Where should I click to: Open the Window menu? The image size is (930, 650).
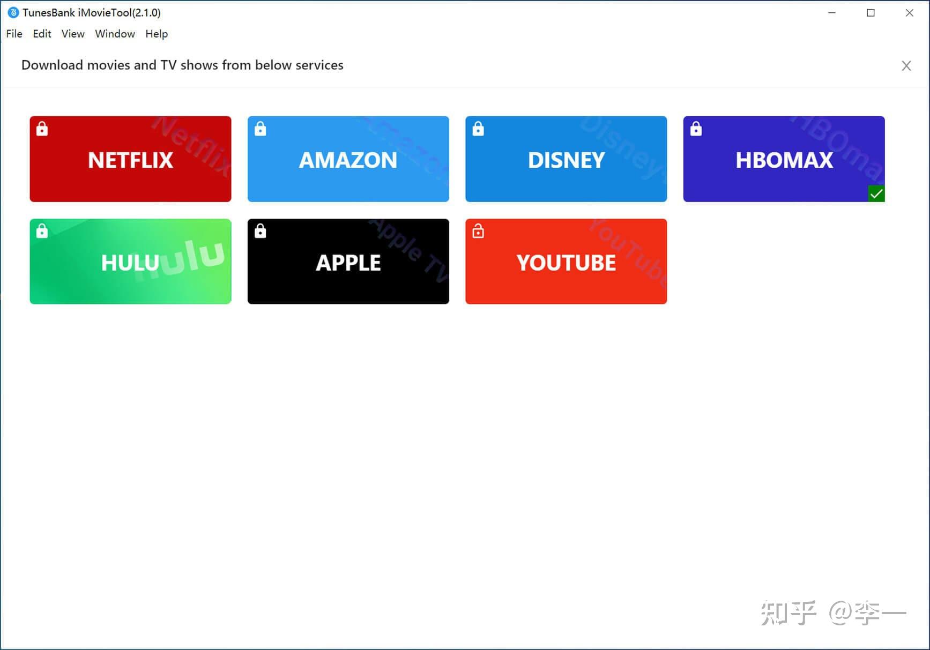(x=114, y=34)
